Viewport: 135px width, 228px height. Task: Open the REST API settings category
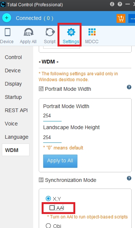(x=16, y=110)
